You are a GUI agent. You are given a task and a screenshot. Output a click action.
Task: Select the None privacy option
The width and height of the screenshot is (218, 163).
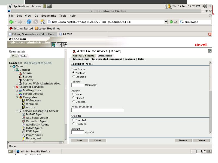pos(74,94)
